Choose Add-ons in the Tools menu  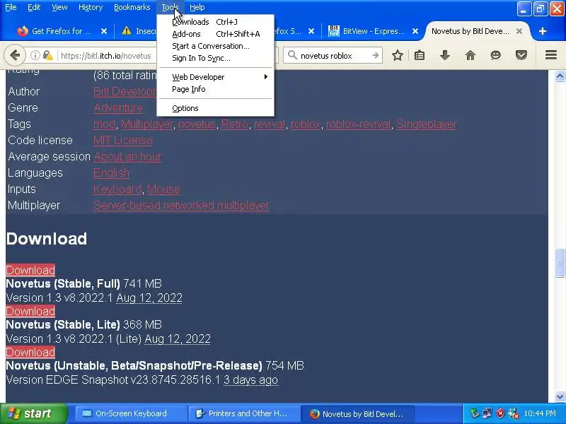point(216,34)
